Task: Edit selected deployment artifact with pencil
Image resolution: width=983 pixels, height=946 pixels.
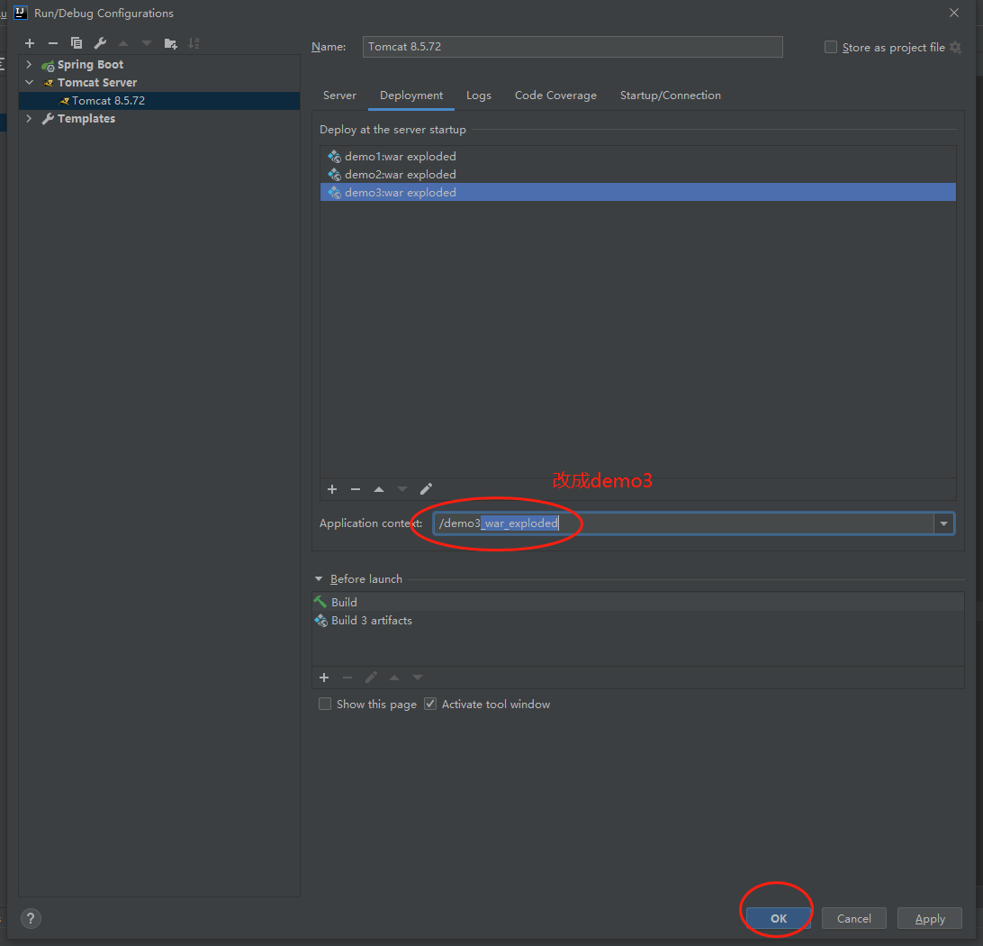Action: click(x=427, y=489)
